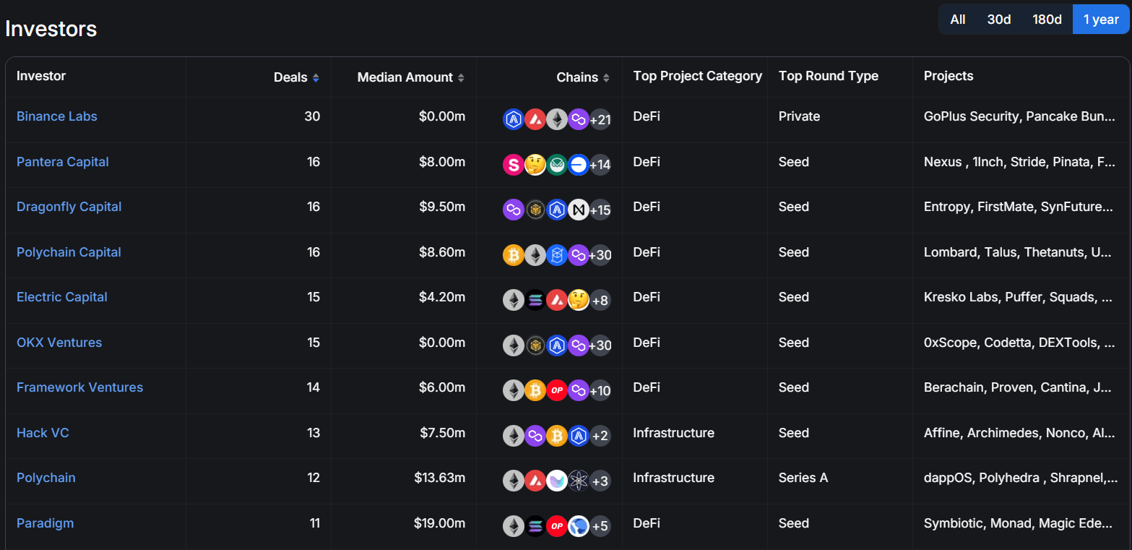Open the Binance Labs investor link
The image size is (1132, 550).
[x=57, y=116]
